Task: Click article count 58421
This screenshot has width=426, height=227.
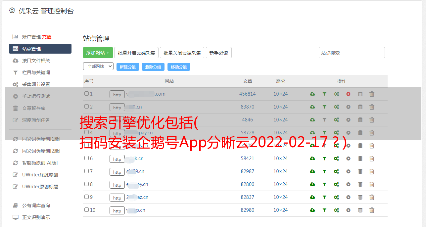Action: pos(248,159)
